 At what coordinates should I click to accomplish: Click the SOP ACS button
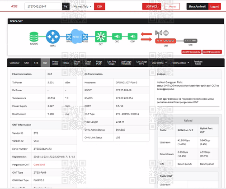[151, 6]
